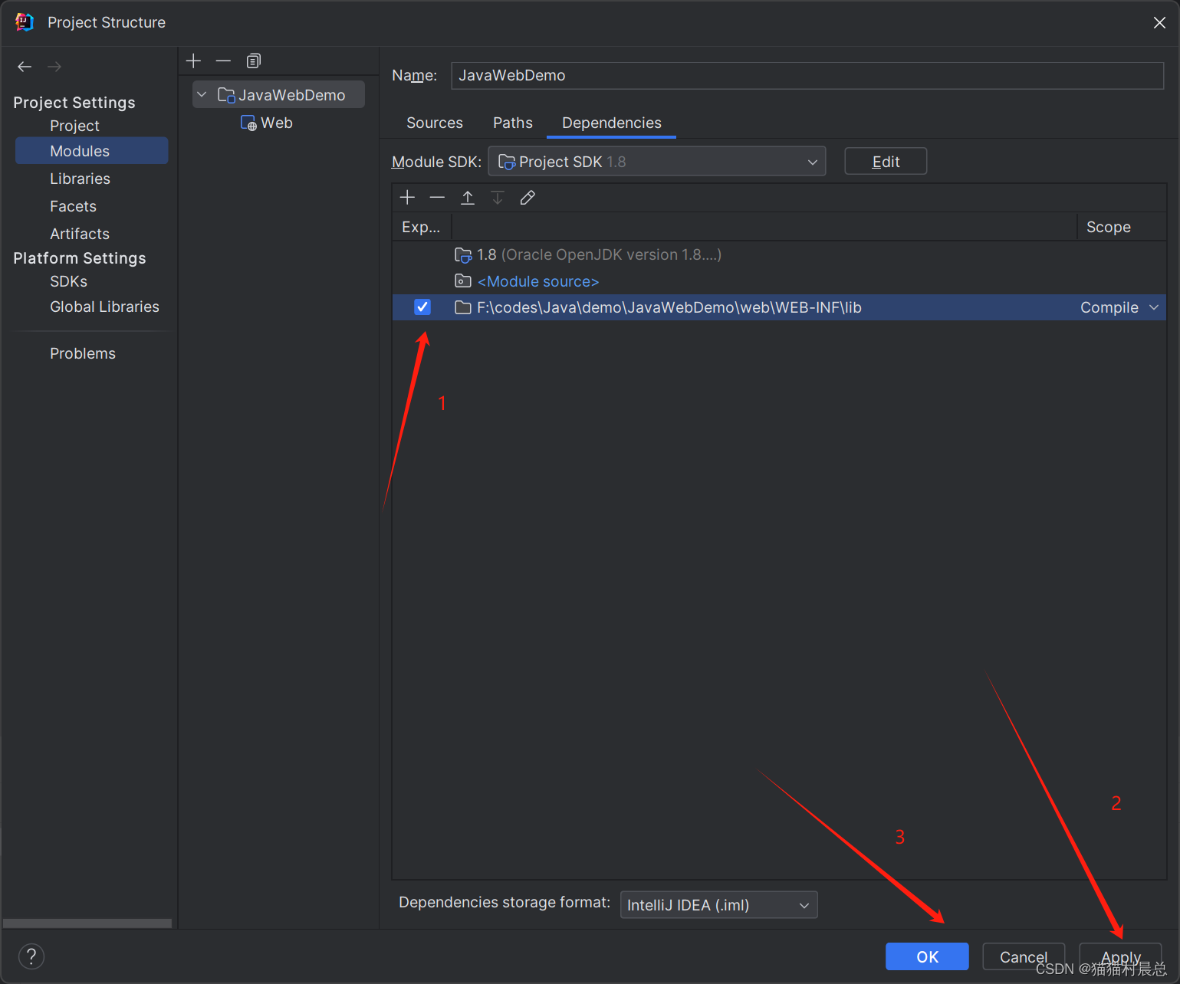Screen dimensions: 1180x984
Task: Go back using the left arrow icon
Action: click(25, 67)
